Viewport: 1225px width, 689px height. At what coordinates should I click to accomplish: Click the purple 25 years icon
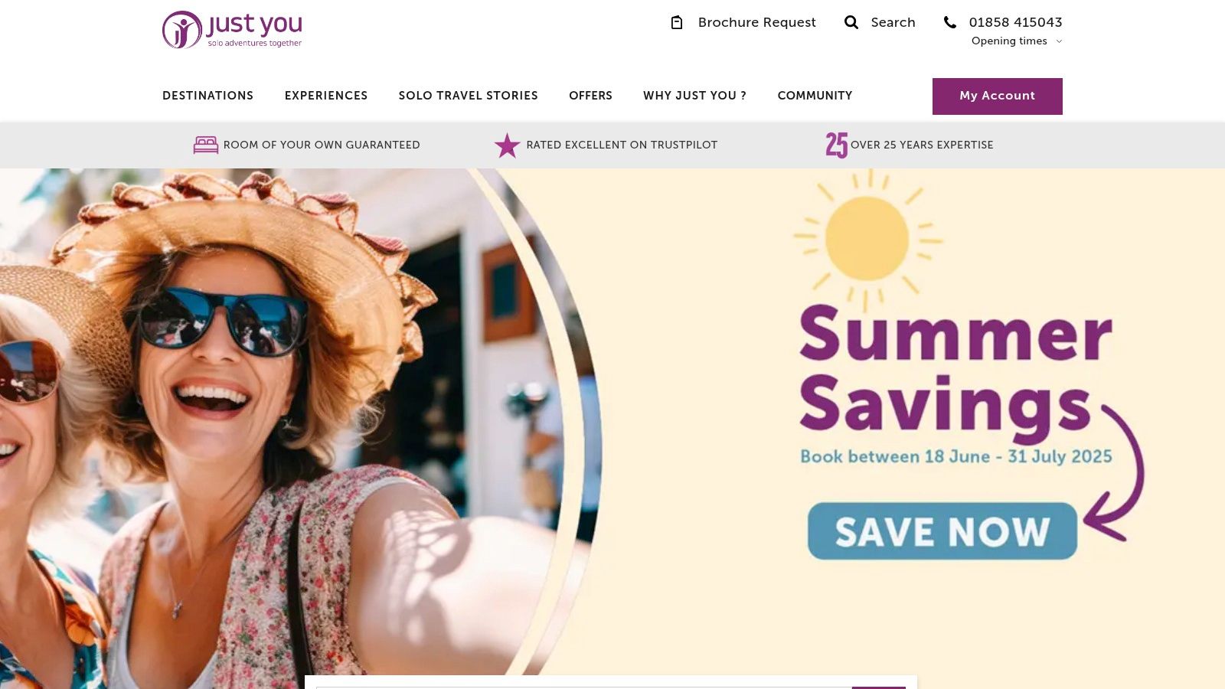tap(836, 145)
